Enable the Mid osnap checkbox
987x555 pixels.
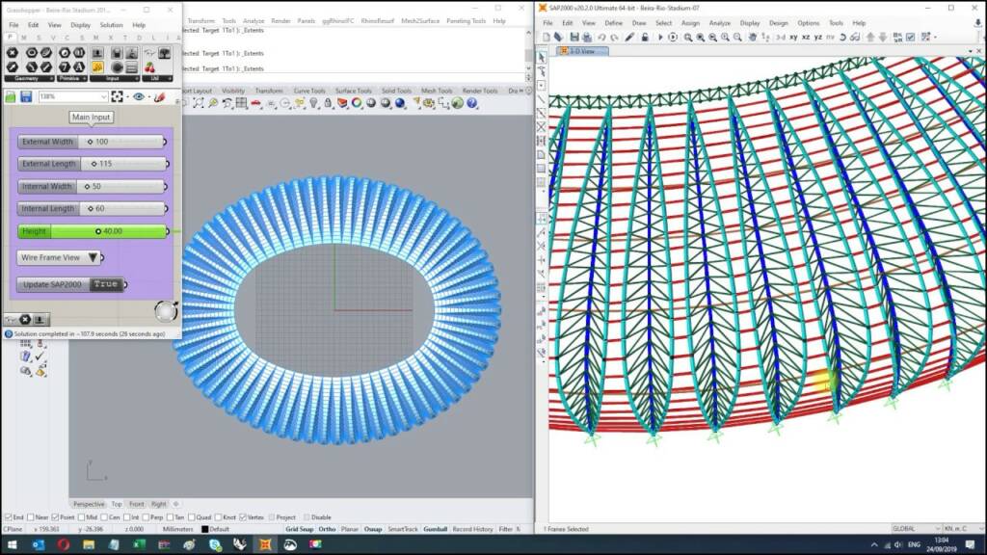81,517
